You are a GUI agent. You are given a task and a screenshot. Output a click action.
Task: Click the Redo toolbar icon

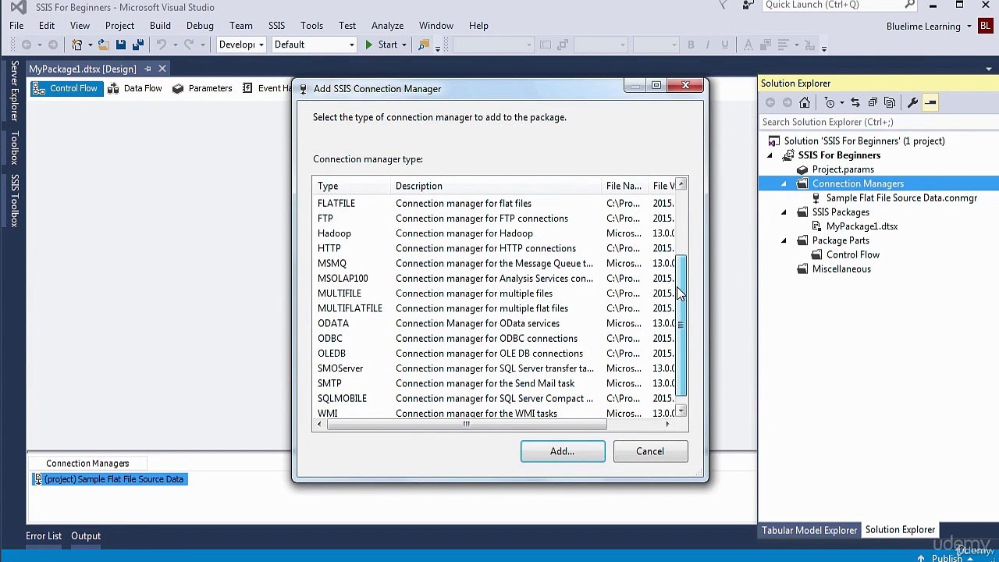tap(189, 44)
